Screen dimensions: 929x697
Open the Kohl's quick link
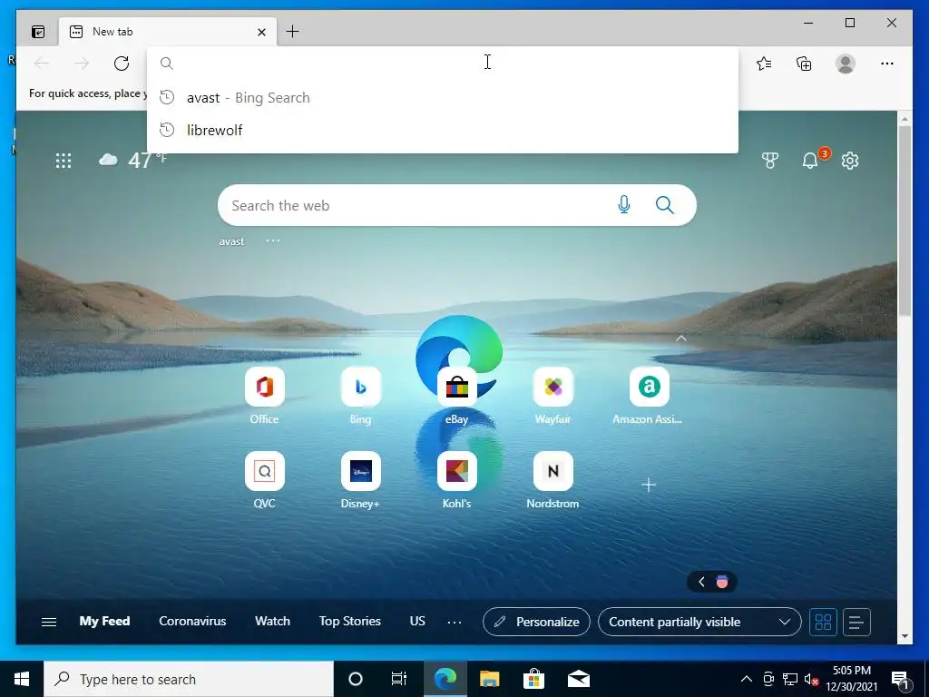(x=457, y=480)
